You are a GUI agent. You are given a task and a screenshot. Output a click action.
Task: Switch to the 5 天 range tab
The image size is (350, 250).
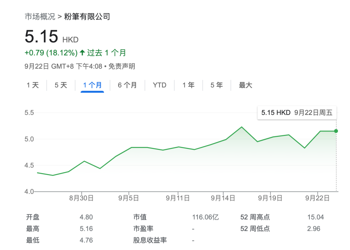tap(61, 85)
